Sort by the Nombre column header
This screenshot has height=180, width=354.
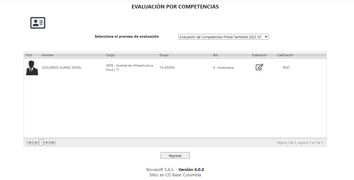click(47, 55)
